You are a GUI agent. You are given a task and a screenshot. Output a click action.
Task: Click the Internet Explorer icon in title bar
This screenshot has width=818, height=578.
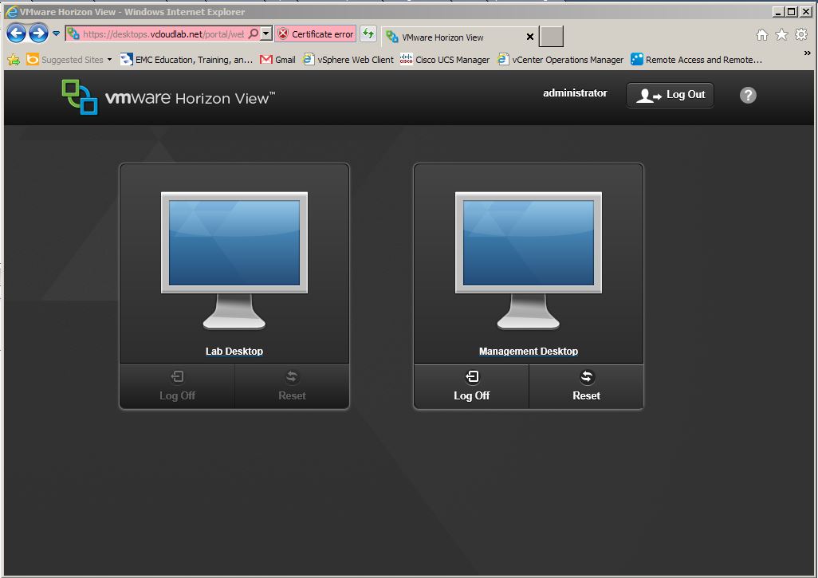coord(11,11)
